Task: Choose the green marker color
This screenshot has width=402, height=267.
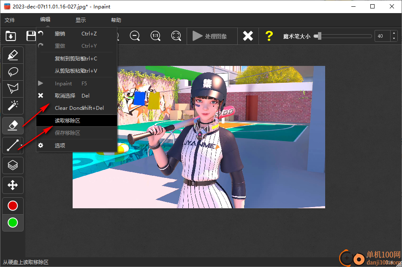Action: point(13,223)
